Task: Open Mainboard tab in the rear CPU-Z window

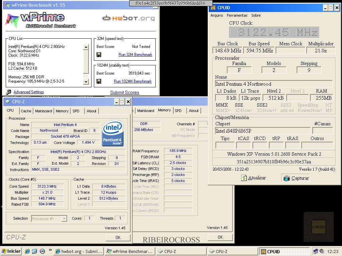Action: (x=146, y=111)
